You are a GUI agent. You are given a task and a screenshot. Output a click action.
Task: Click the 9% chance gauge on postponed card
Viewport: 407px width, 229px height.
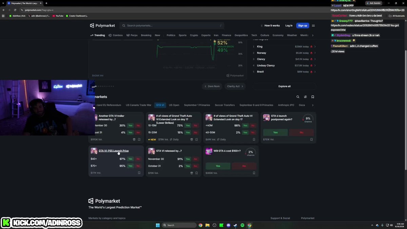coord(308,119)
